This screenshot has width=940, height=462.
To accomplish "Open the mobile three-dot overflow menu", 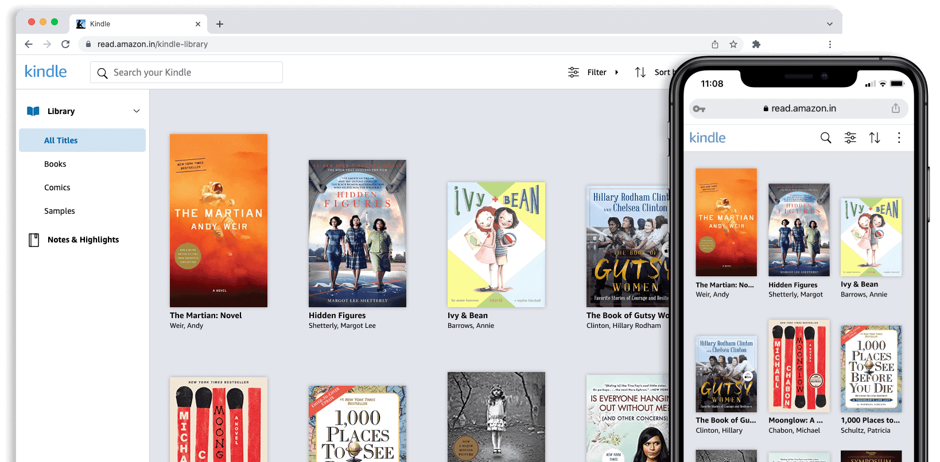I will [899, 138].
